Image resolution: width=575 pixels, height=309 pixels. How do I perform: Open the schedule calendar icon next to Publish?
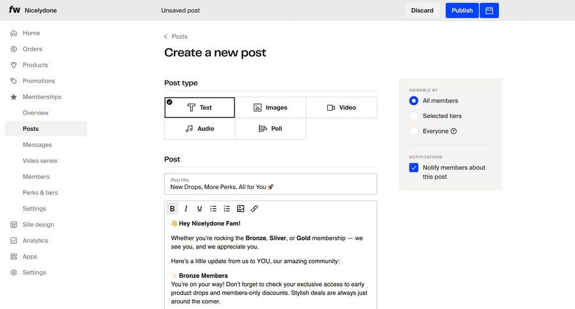click(x=489, y=11)
